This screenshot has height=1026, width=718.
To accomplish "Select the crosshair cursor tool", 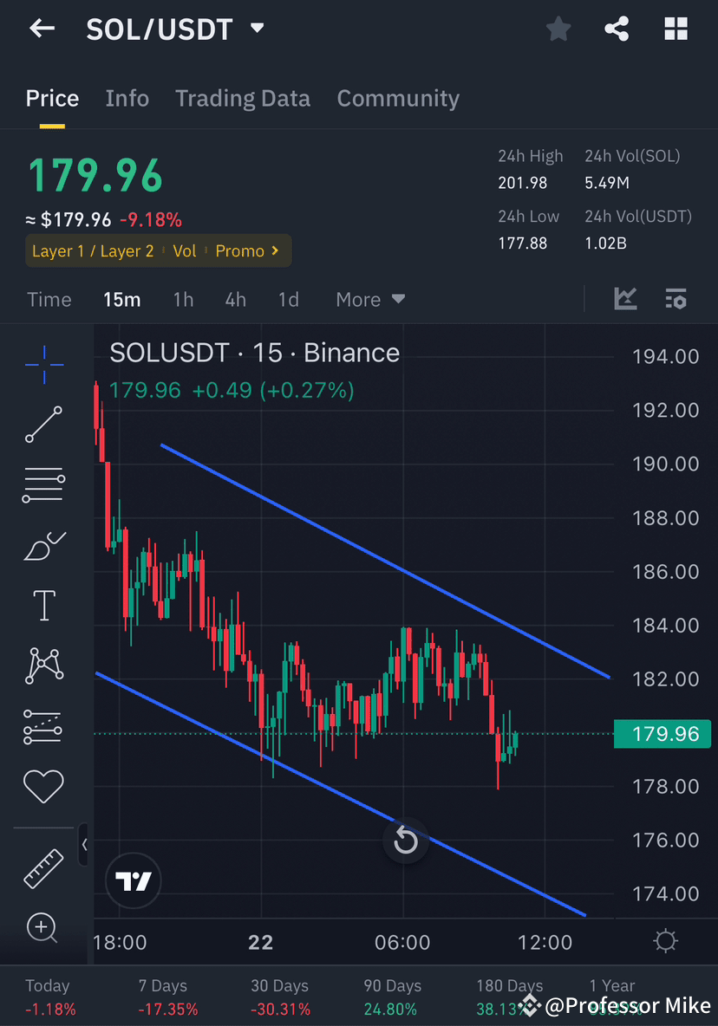I will click(43, 365).
